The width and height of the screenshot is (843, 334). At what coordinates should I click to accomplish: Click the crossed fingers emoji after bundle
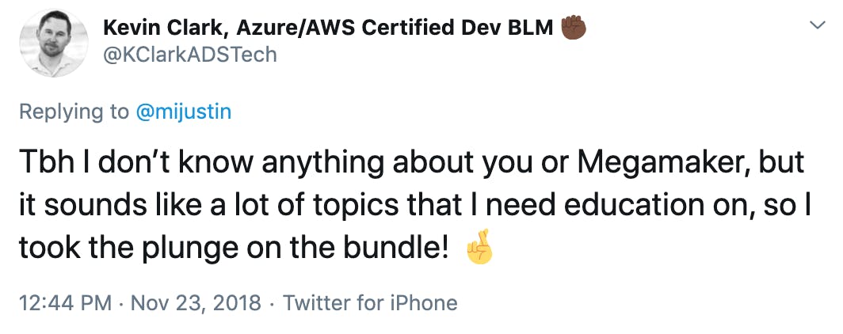pyautogui.click(x=479, y=247)
